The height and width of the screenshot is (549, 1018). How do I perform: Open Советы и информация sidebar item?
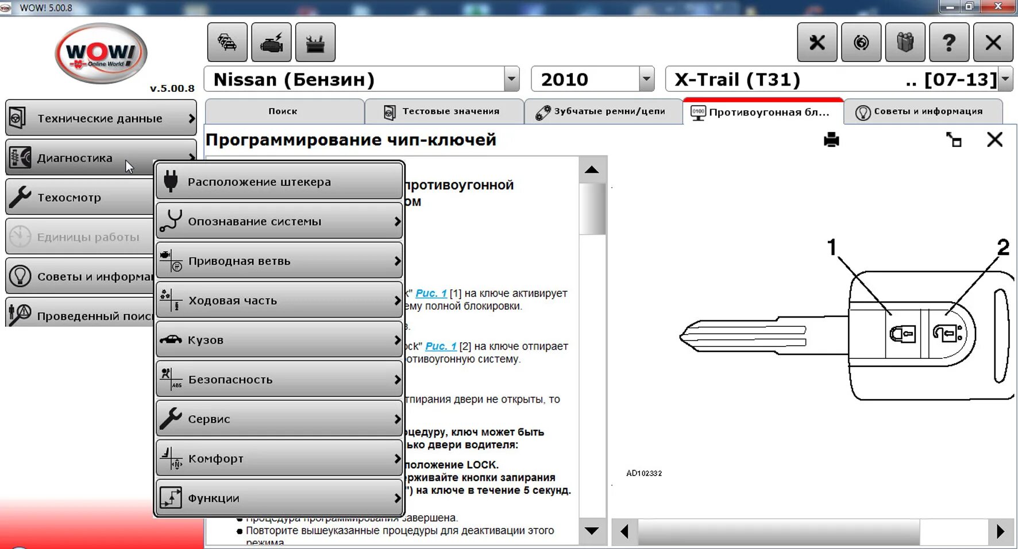point(80,276)
